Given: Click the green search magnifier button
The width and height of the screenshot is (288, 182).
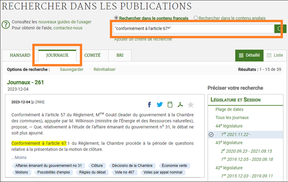Looking at the screenshot, I should coord(280,29).
